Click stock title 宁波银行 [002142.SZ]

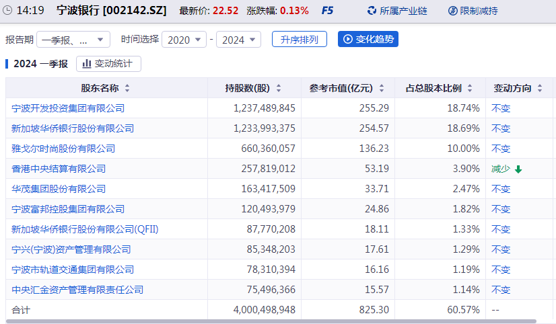[111, 11]
